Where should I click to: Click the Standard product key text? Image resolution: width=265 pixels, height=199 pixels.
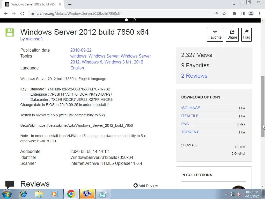click(x=79, y=89)
